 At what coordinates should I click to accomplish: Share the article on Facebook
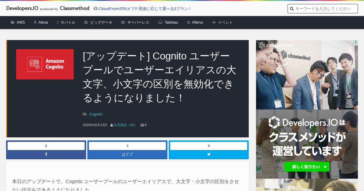(46, 154)
